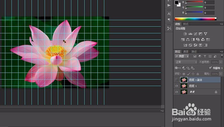Open the Character panel icon
The image size is (224, 127).
coord(169,14)
